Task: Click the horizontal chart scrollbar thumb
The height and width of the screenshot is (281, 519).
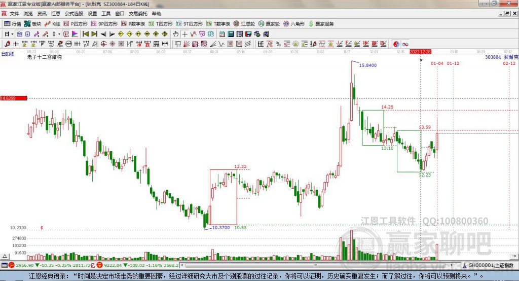Action: pos(315,265)
